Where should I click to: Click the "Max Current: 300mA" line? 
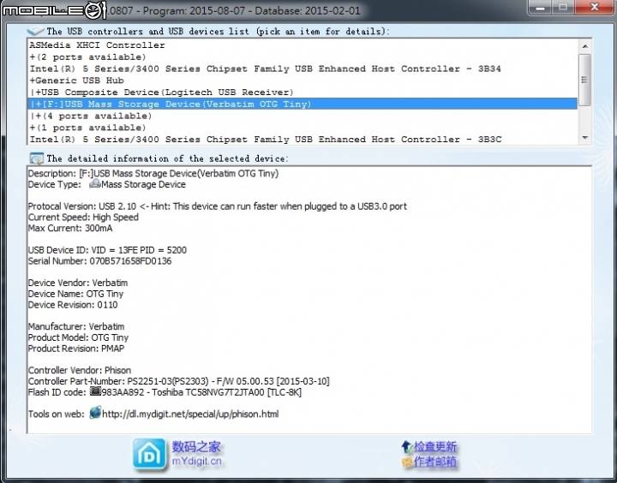pos(70,228)
